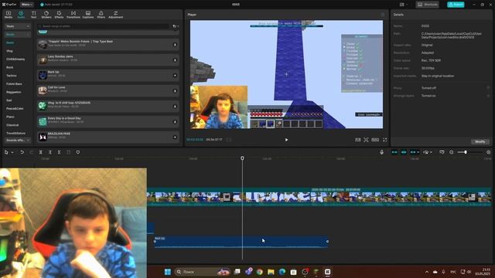This screenshot has width=495, height=278.
Task: Delete left of playhead
Action: point(49,152)
